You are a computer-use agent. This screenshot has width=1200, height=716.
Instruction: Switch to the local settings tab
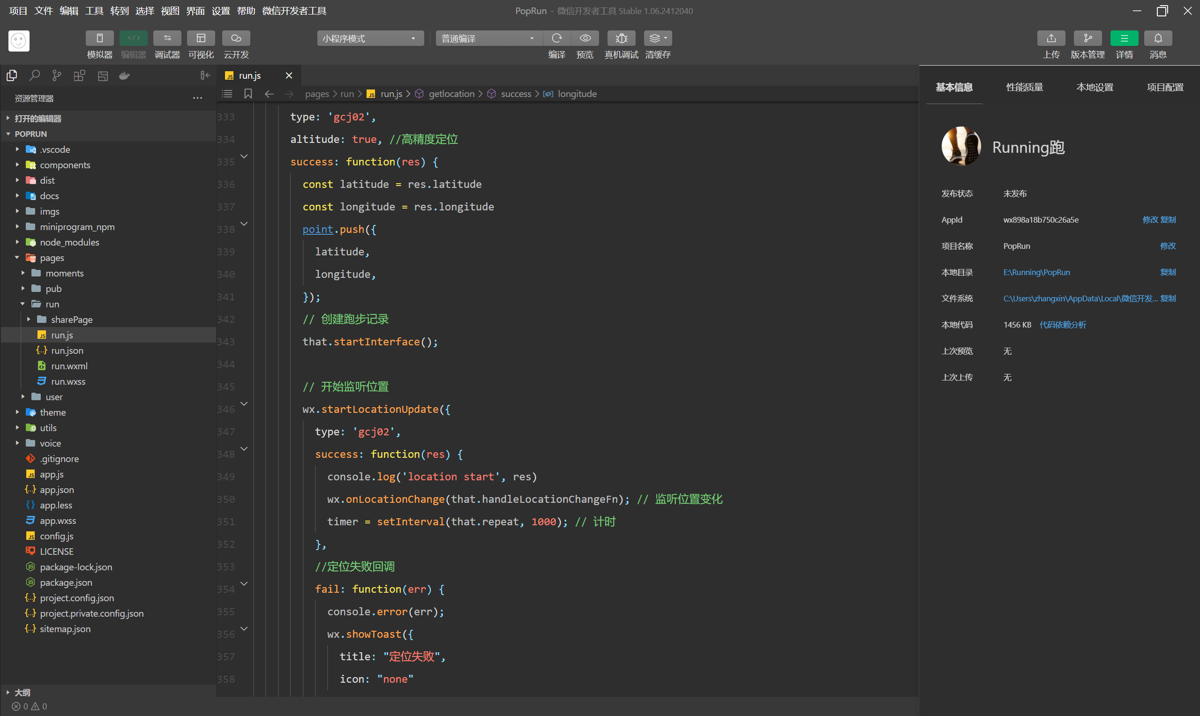[1095, 87]
